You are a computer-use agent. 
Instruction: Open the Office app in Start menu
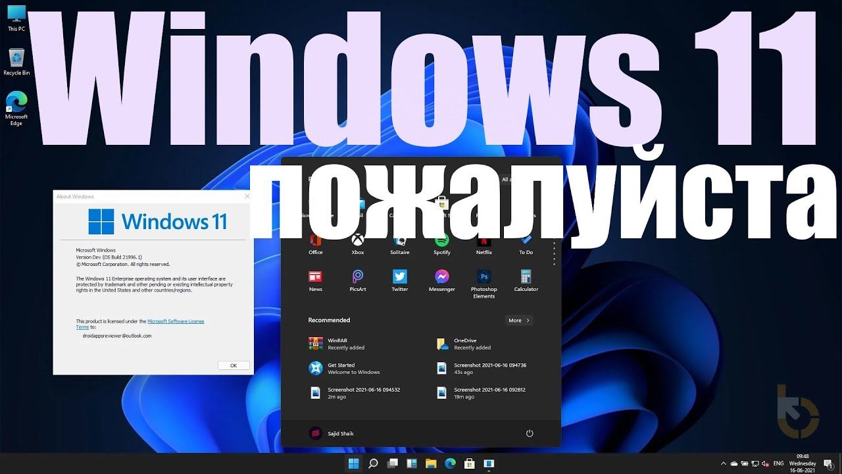click(x=316, y=244)
